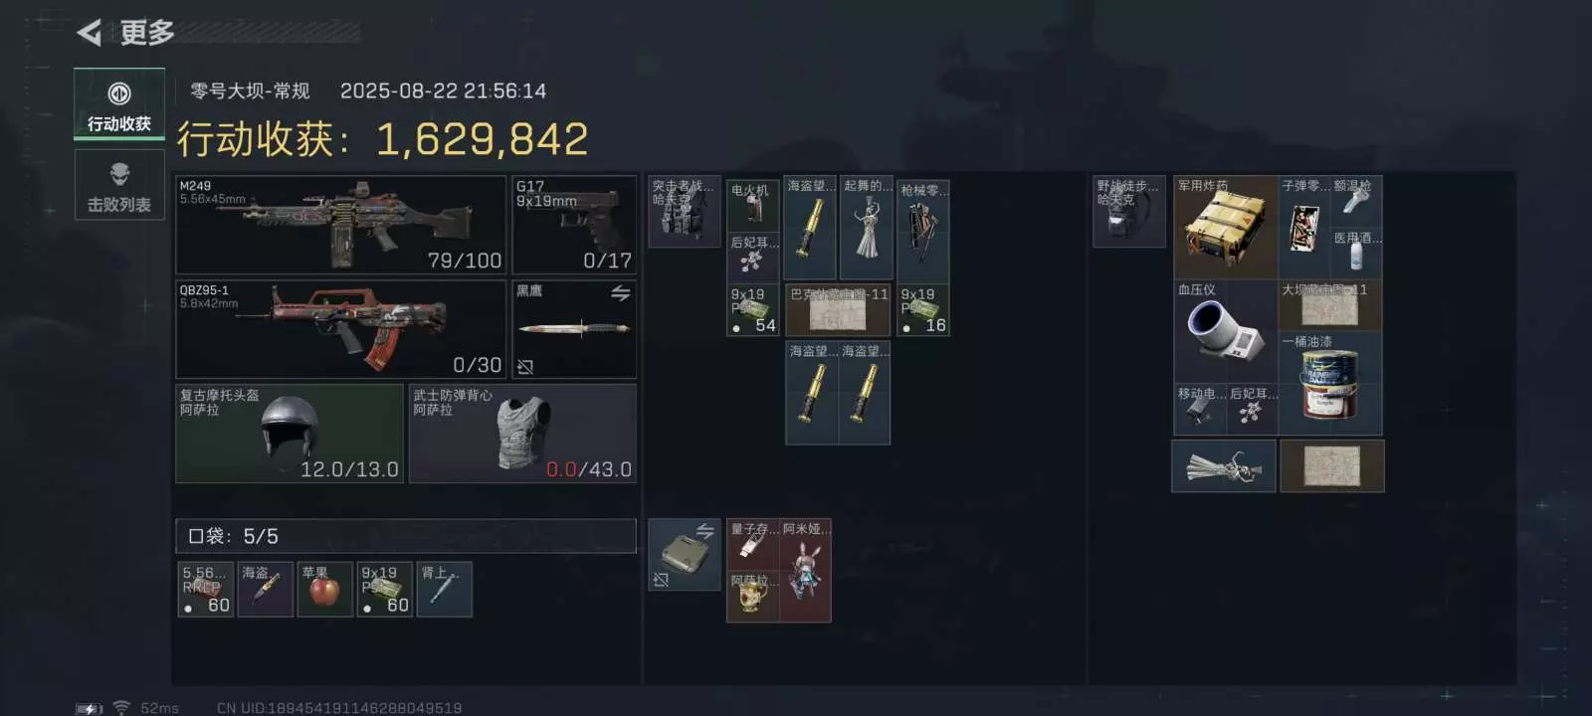Click the QBZ95-1 rifle item
This screenshot has height=716, width=1592.
(x=341, y=329)
